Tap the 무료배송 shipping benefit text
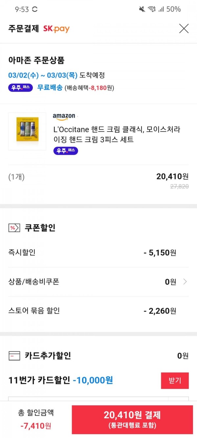This screenshot has height=438, width=197. tap(50, 88)
